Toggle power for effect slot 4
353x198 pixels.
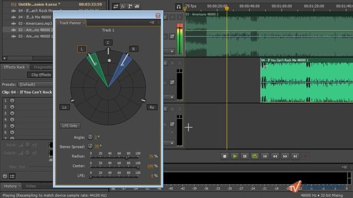(x=12, y=119)
